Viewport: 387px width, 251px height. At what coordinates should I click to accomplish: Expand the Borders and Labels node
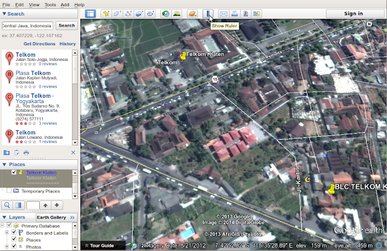tap(7, 232)
